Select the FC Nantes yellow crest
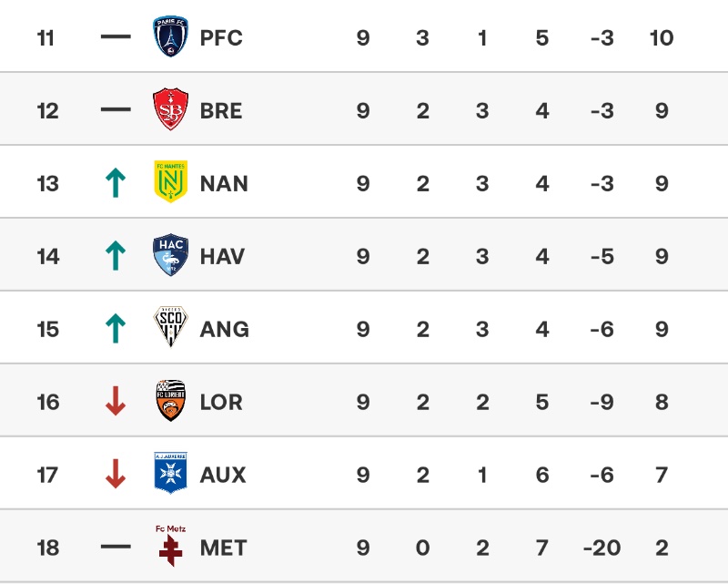 coord(170,182)
